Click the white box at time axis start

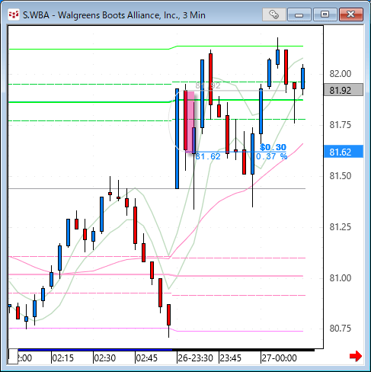[x=13, y=357]
